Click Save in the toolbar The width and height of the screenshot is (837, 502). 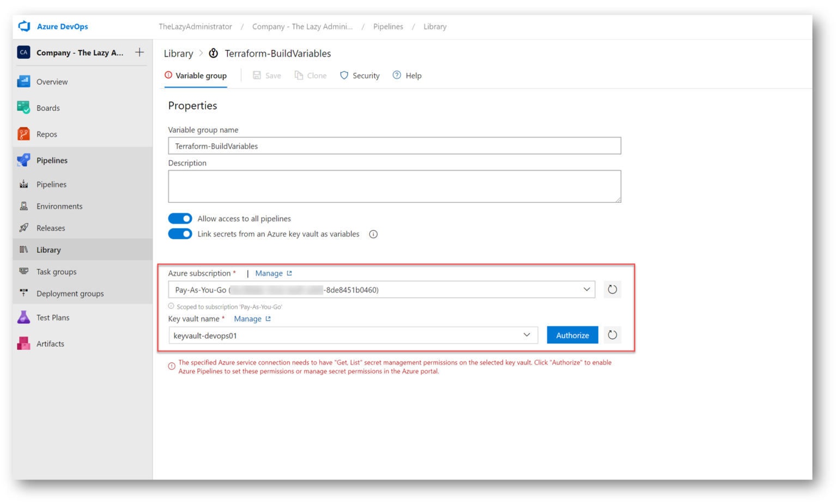pyautogui.click(x=267, y=76)
